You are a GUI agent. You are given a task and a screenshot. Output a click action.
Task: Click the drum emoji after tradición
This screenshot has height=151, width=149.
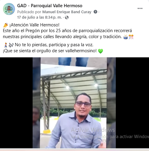click(126, 37)
